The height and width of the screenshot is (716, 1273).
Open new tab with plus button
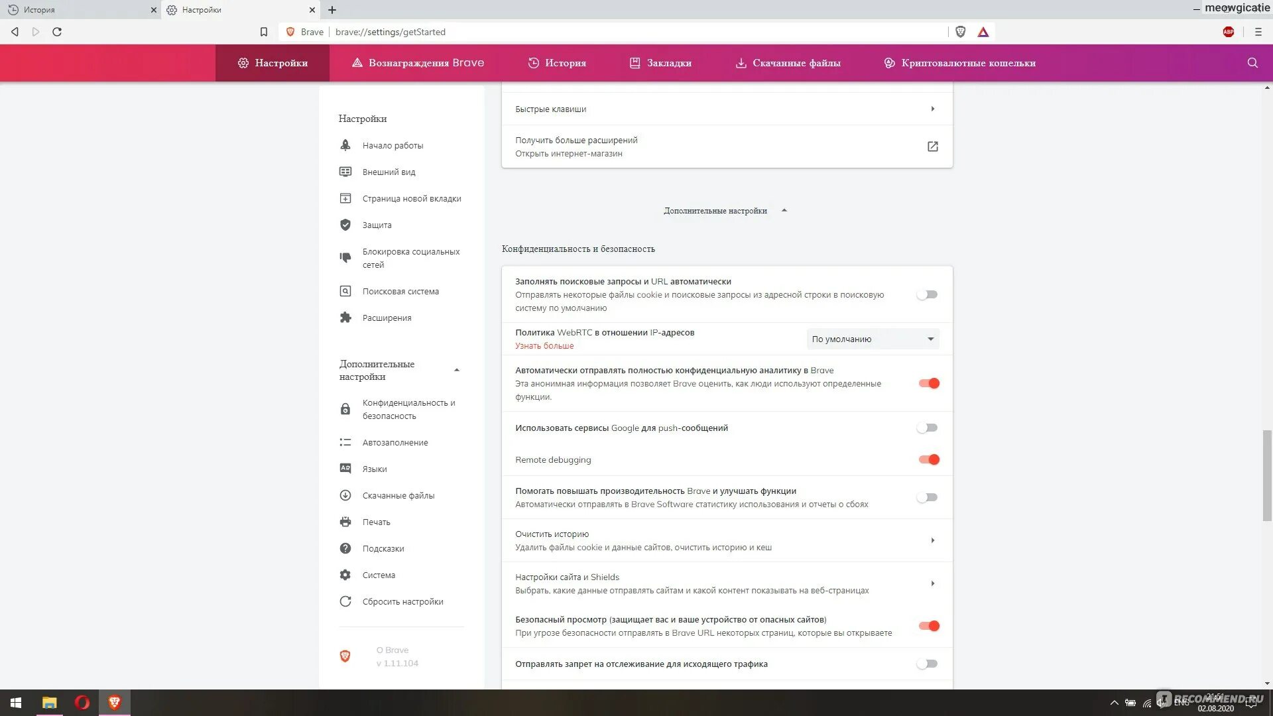pyautogui.click(x=332, y=10)
